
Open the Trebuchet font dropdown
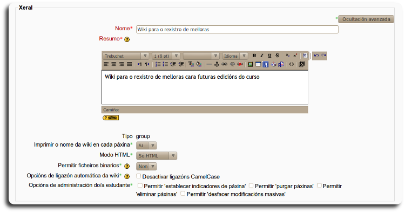pos(126,56)
